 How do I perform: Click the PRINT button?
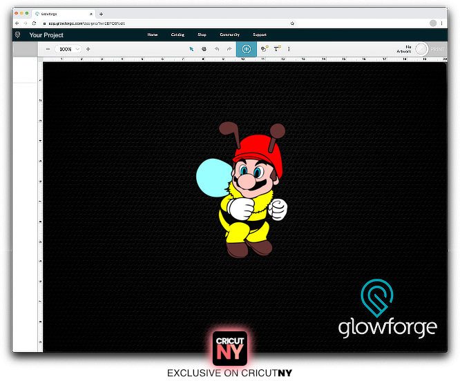[x=437, y=49]
